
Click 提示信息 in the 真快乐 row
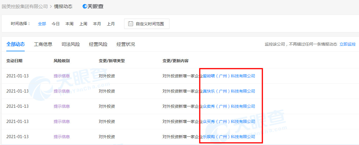pyautogui.click(x=62, y=91)
